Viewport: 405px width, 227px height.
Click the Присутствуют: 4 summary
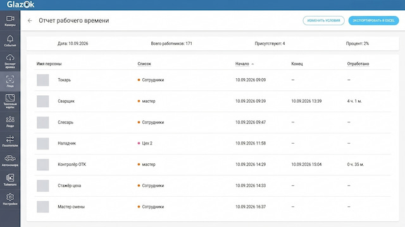[x=270, y=44]
